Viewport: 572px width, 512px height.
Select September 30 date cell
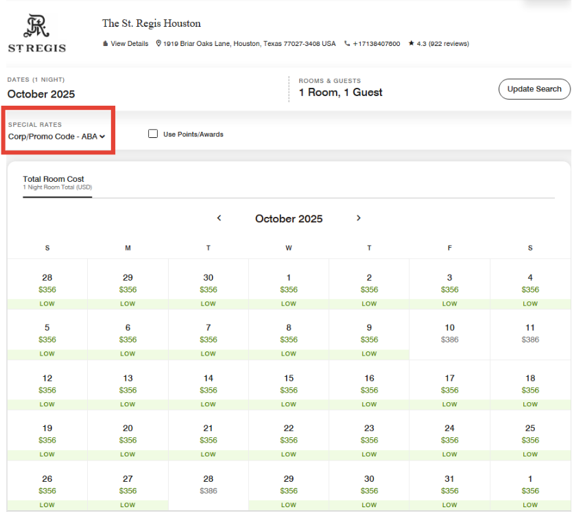(x=208, y=284)
